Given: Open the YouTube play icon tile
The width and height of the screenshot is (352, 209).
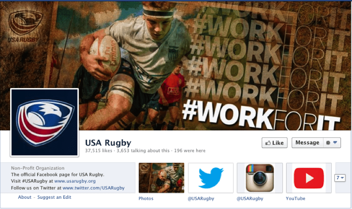Looking at the screenshot, I should 309,178.
